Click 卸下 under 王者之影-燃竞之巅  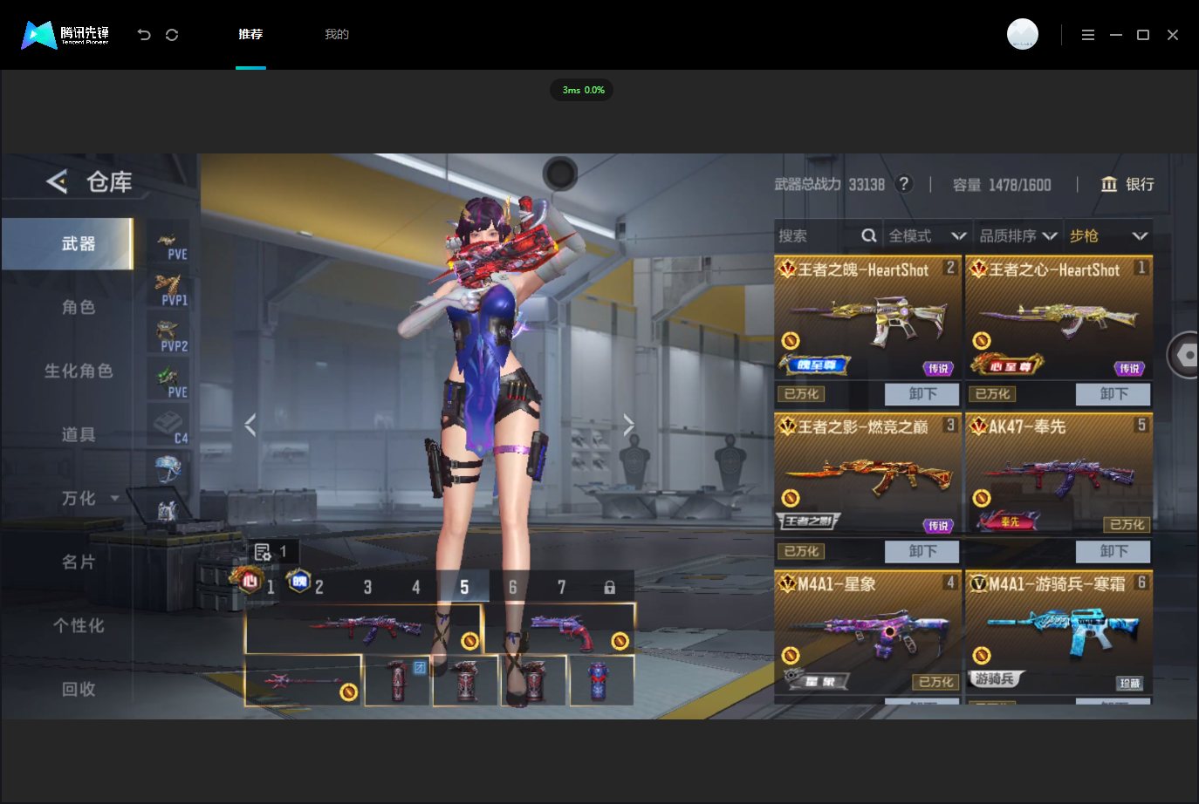(922, 551)
